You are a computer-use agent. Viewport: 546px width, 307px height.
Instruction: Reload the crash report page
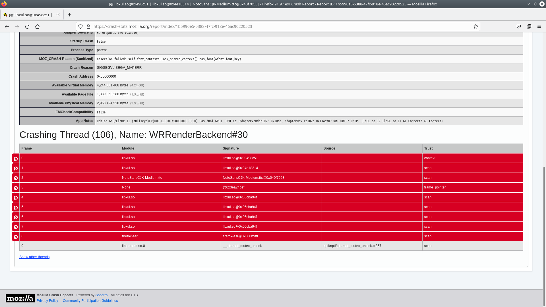pyautogui.click(x=27, y=26)
